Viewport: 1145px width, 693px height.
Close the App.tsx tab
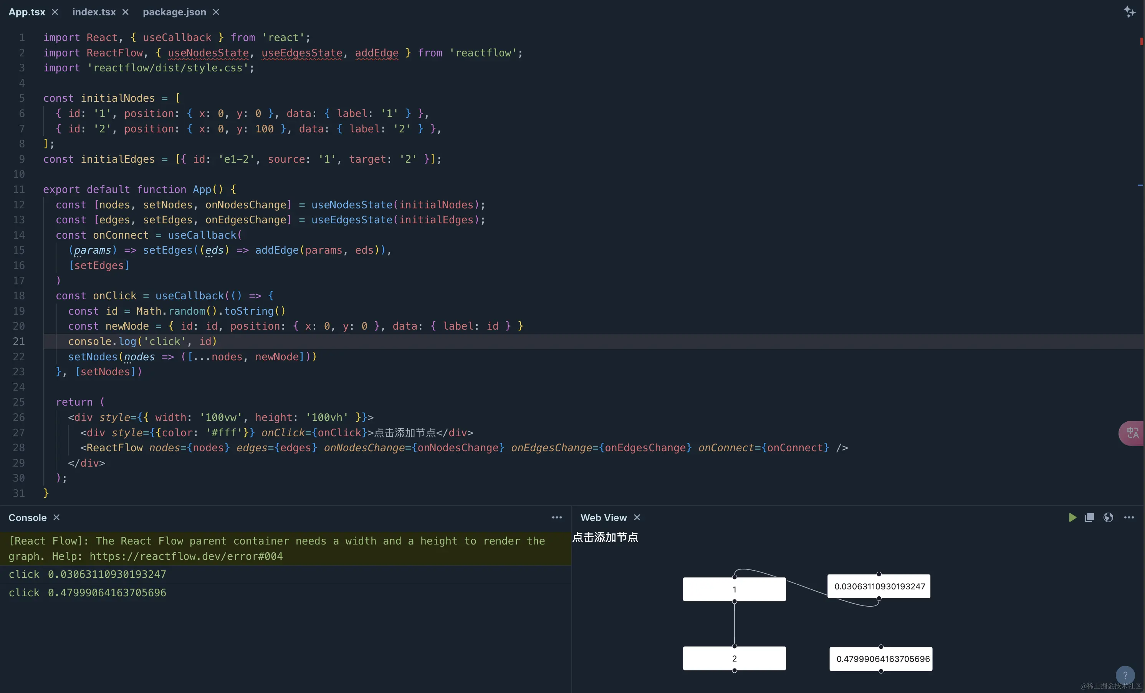pos(55,12)
